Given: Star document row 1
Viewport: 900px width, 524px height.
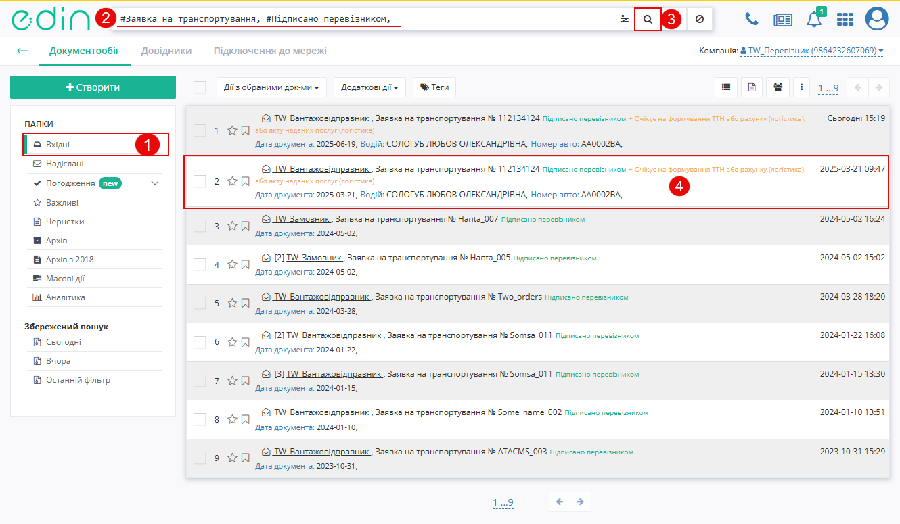Looking at the screenshot, I should pos(232,130).
